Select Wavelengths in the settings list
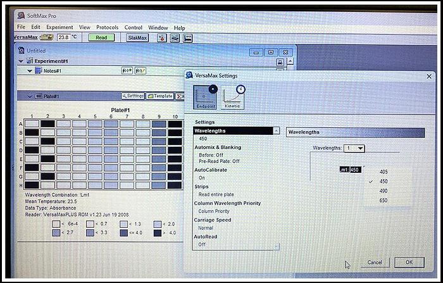This screenshot has height=283, width=443. click(x=234, y=131)
